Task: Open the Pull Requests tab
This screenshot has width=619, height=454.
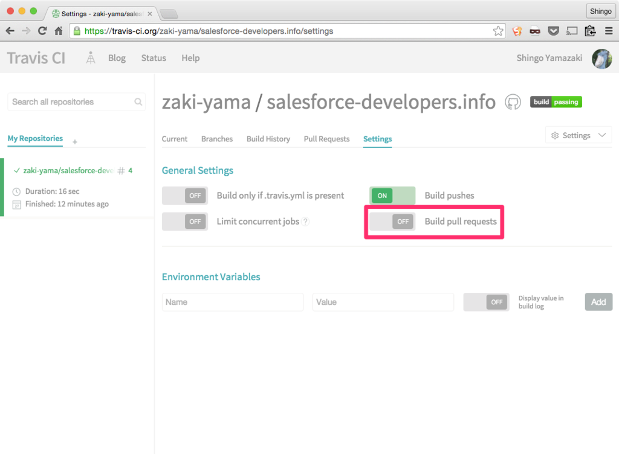Action: coord(327,139)
